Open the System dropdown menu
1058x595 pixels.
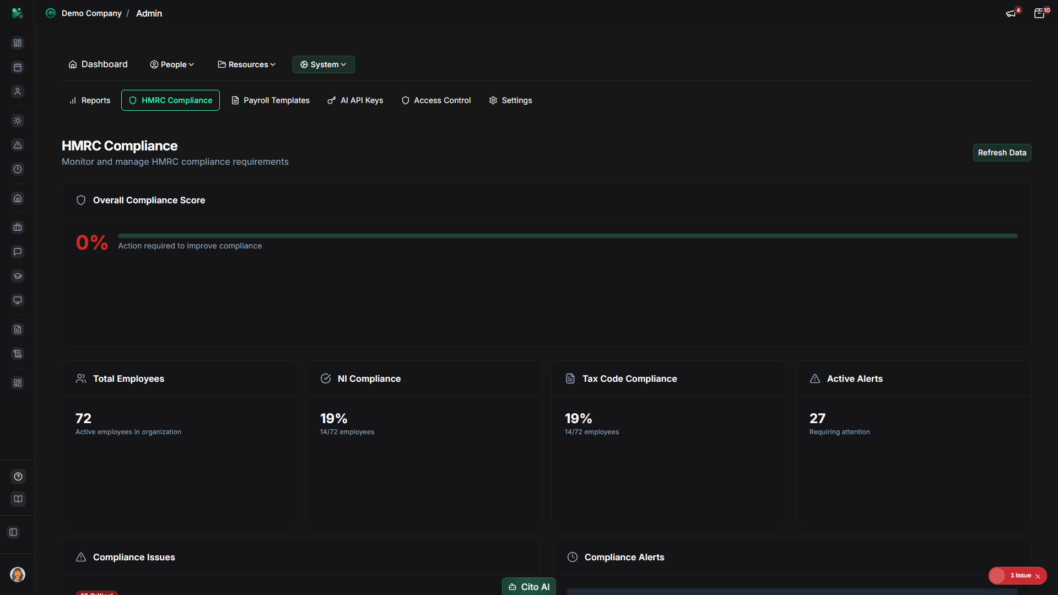(x=323, y=64)
